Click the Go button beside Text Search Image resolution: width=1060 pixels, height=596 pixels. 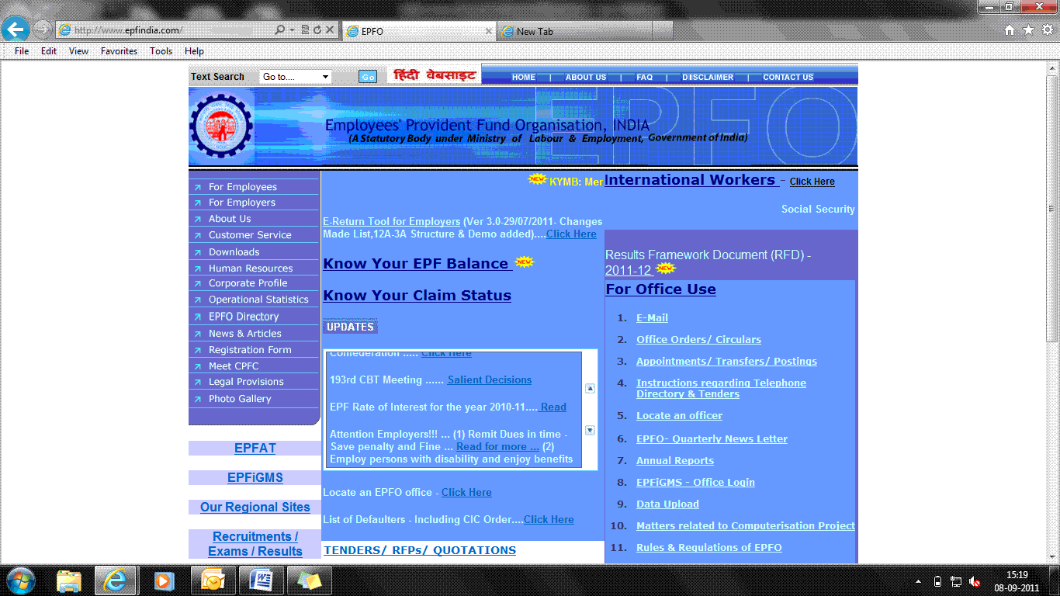point(368,77)
